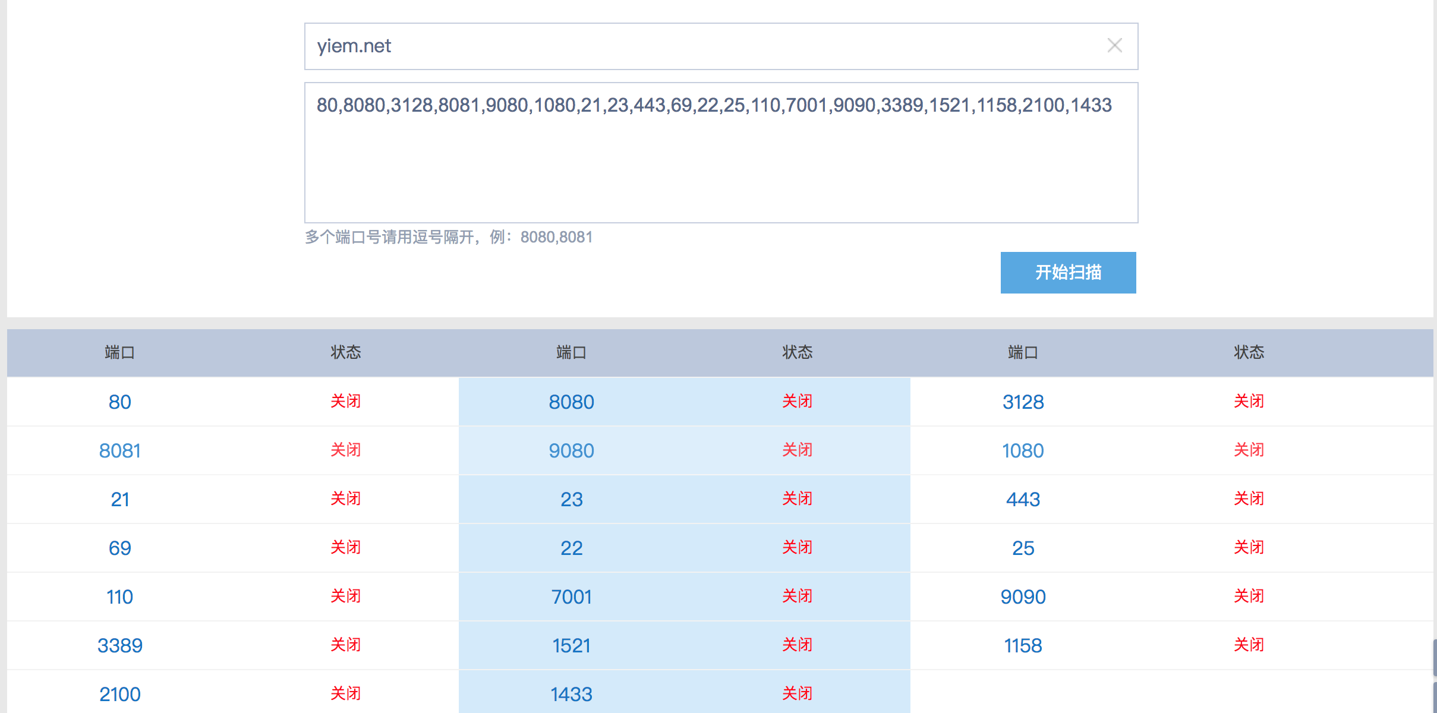Click the 关闭 status for port 443
This screenshot has width=1437, height=713.
1249,499
